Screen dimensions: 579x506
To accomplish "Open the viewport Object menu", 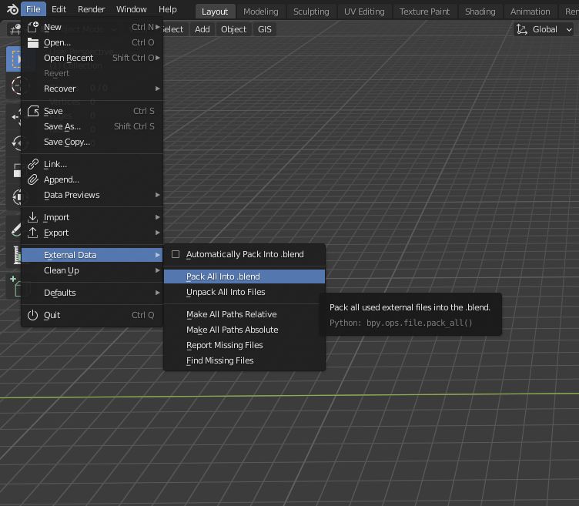I will point(233,29).
